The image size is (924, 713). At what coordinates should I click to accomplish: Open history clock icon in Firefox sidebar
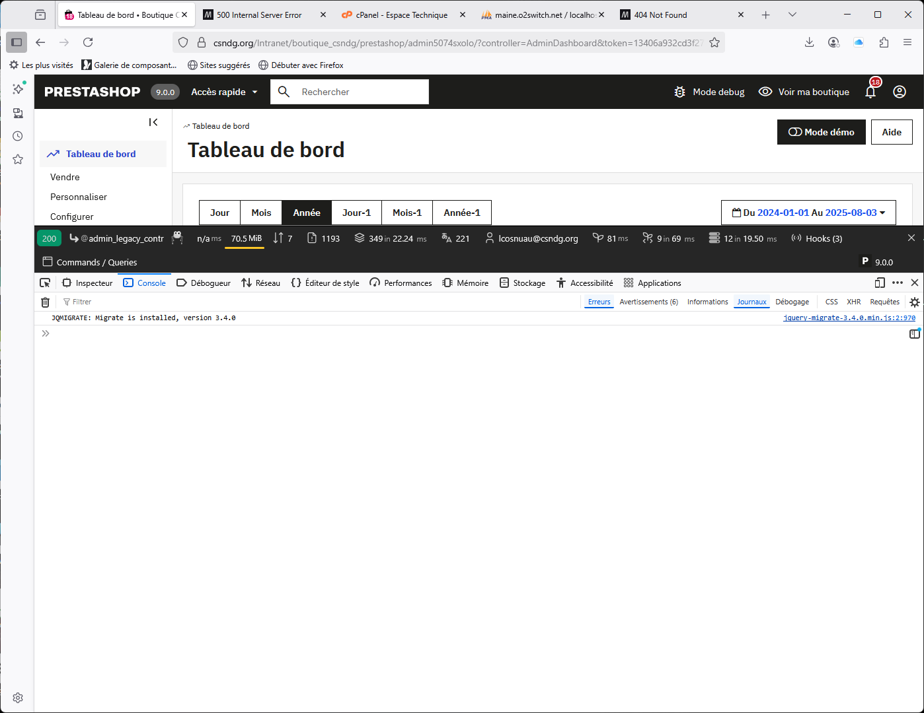[18, 136]
